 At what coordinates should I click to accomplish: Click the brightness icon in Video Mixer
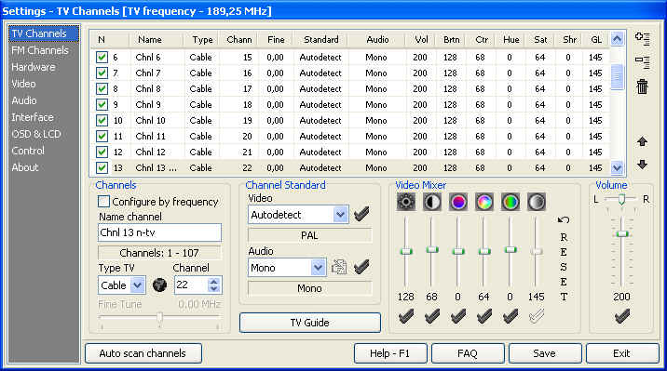406,202
